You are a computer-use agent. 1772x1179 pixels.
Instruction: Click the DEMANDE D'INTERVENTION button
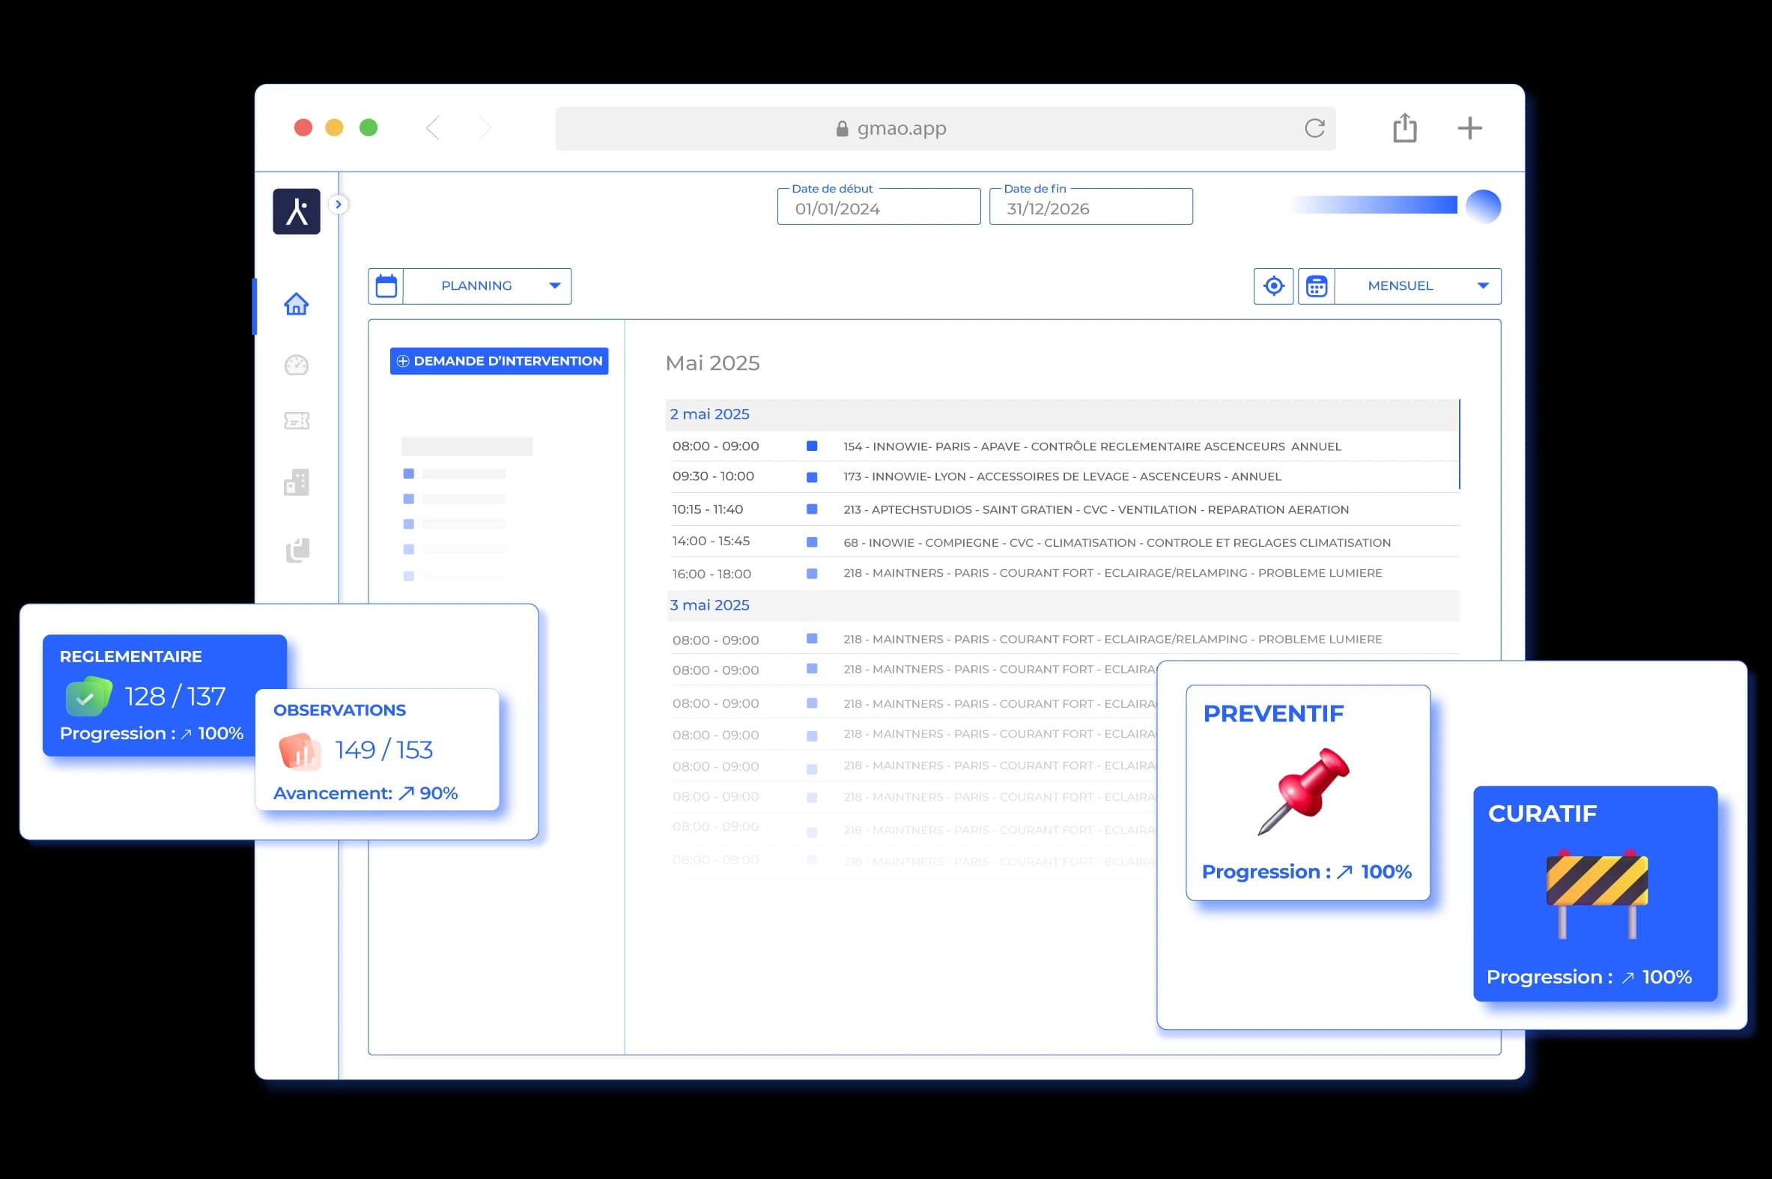[x=499, y=361]
